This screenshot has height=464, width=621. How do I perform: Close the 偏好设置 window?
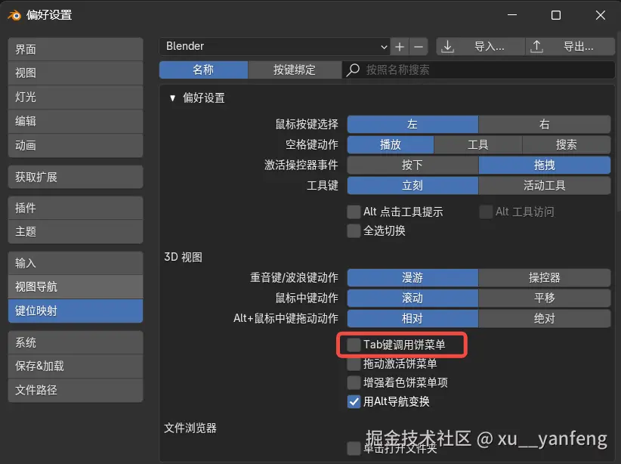601,15
